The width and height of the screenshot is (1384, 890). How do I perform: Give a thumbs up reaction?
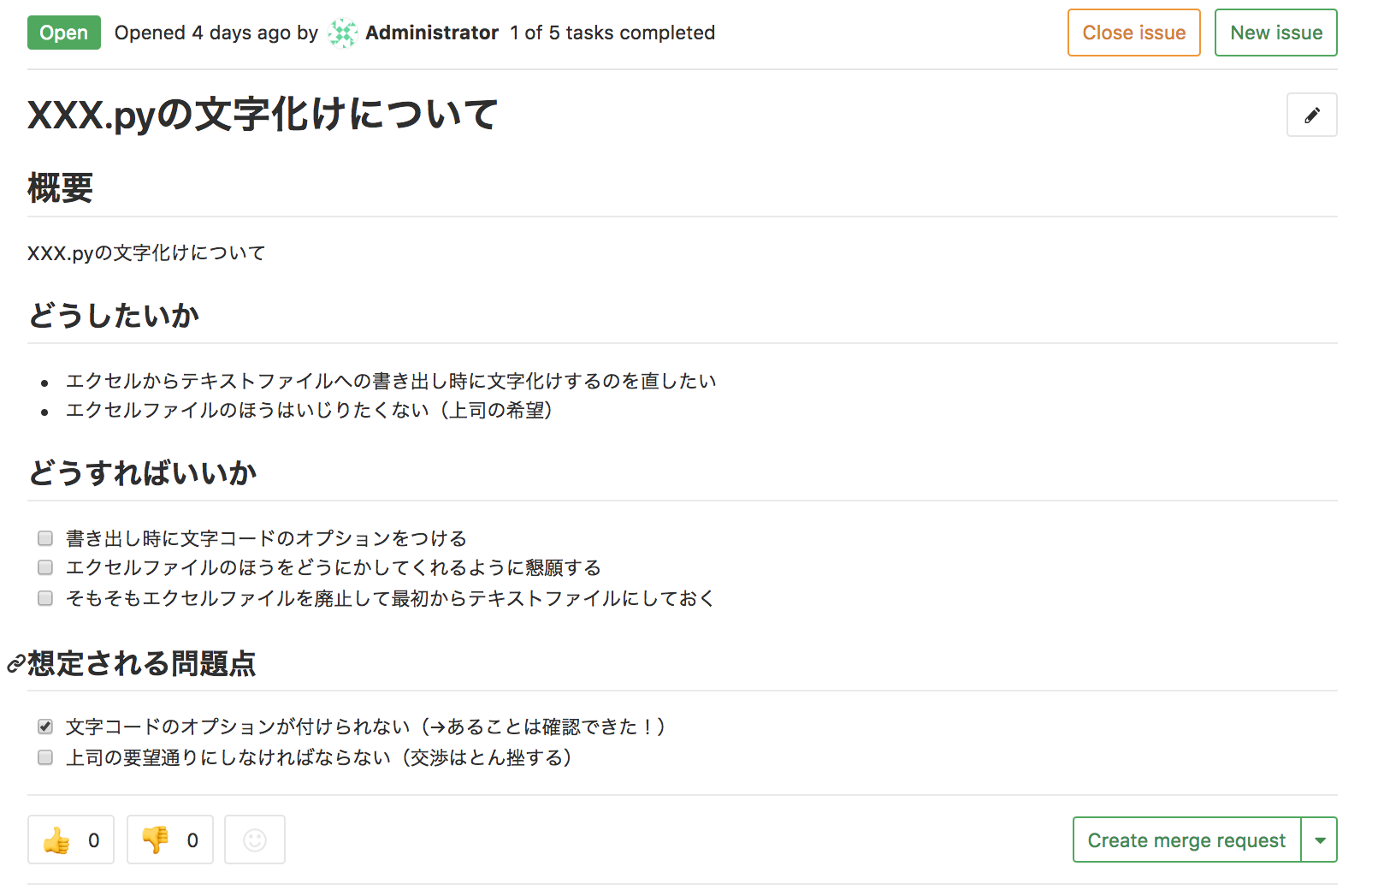pos(71,840)
